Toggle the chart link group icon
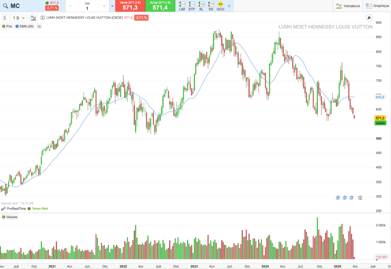391x269 pixels. pyautogui.click(x=5, y=18)
